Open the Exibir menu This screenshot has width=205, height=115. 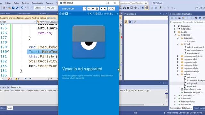16,3
